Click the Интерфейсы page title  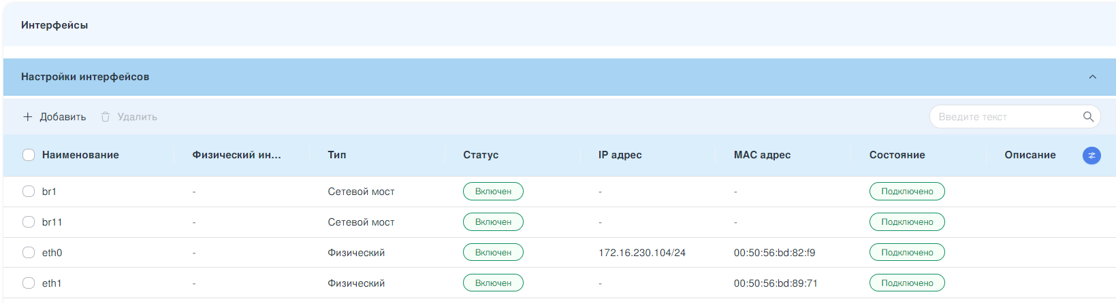click(54, 25)
